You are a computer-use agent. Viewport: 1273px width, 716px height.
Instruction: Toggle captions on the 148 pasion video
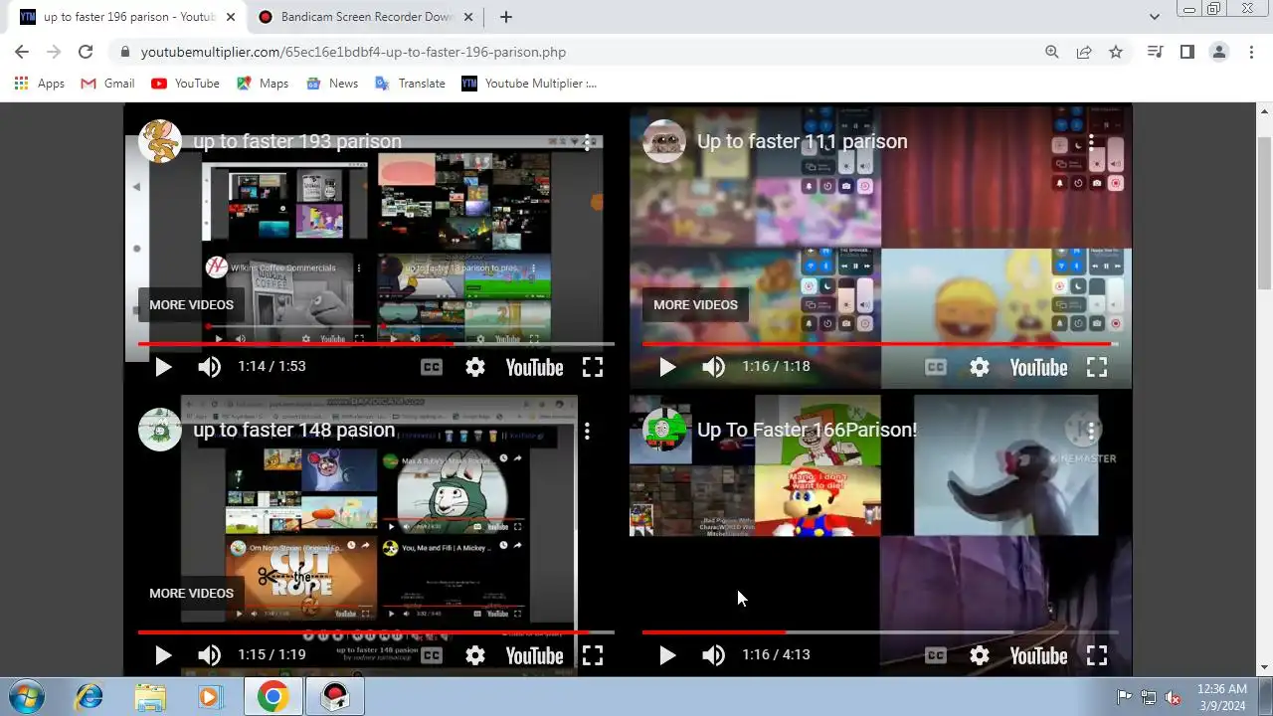(432, 655)
